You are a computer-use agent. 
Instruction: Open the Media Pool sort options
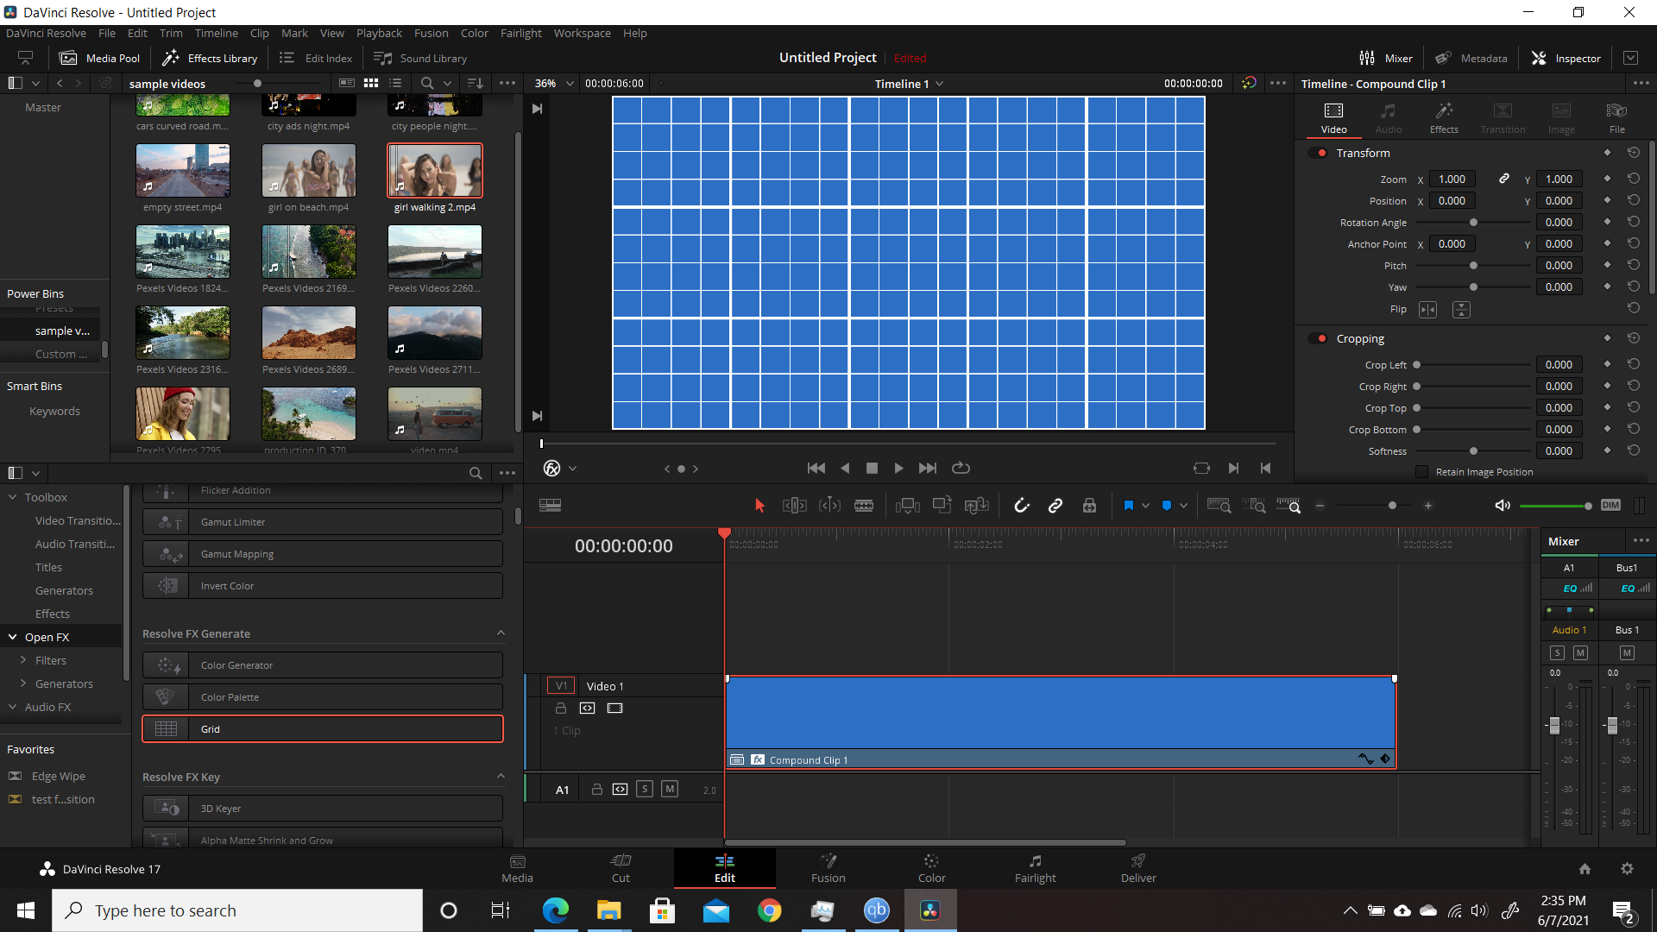coord(476,84)
